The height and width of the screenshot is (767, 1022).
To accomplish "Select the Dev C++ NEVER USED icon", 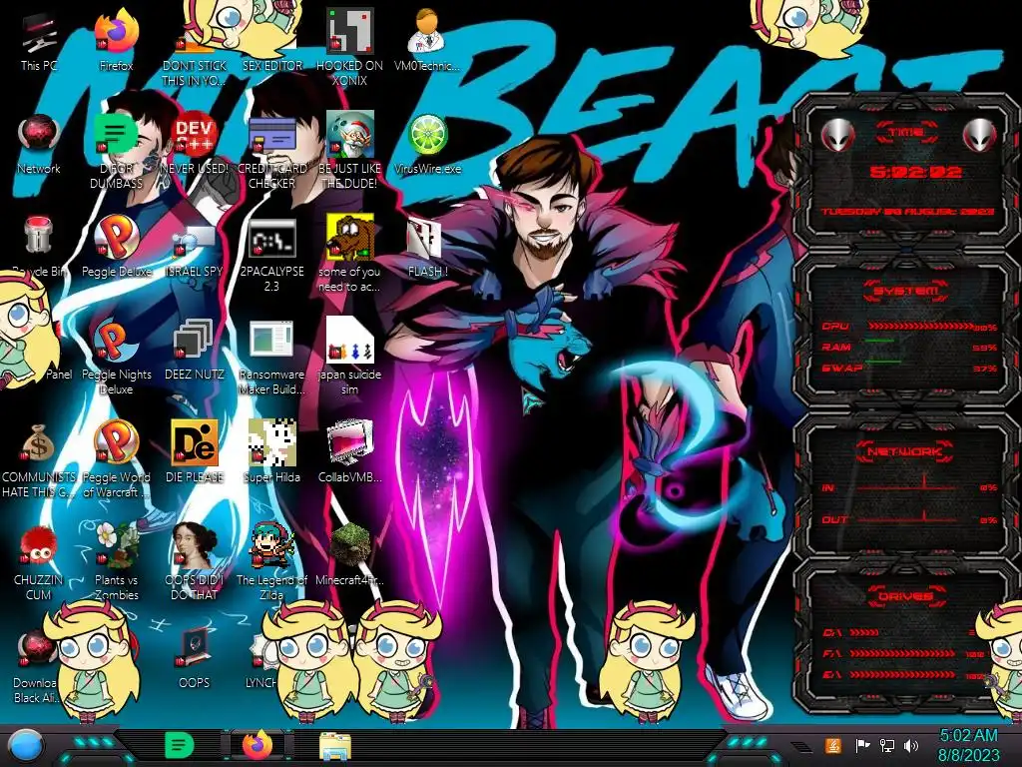I will [x=195, y=136].
